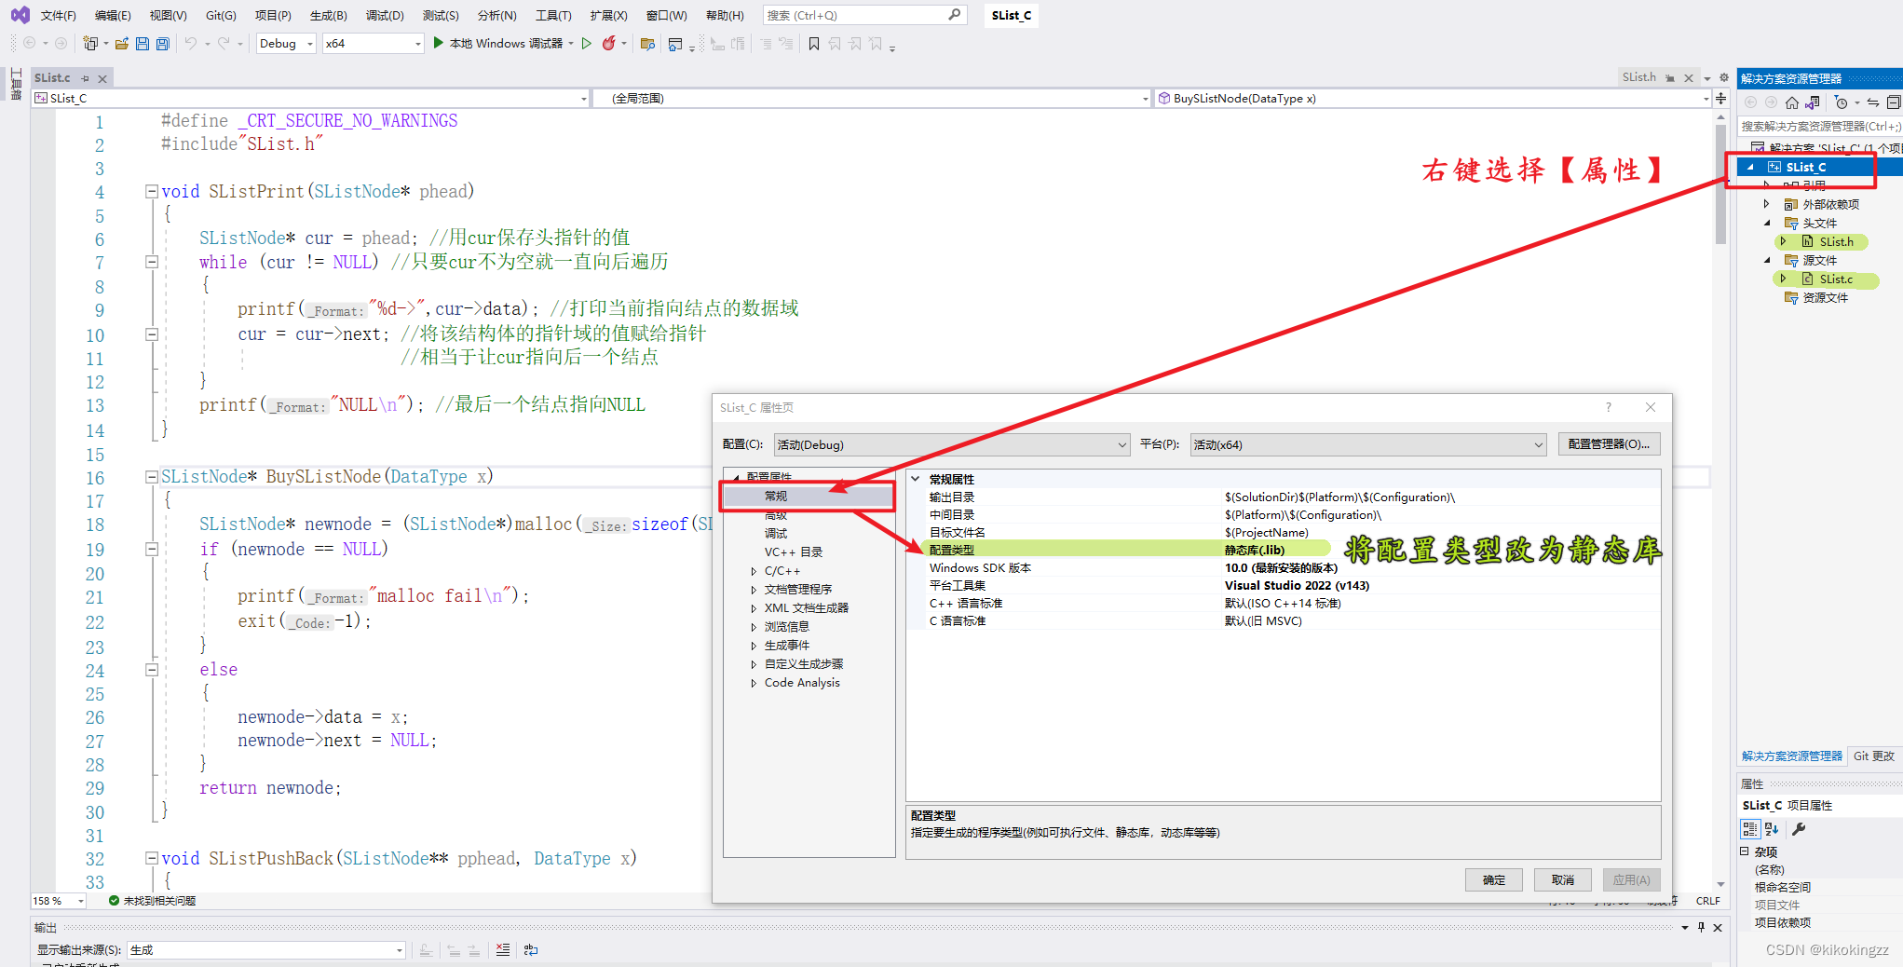Select Code Analysis in the property tree
The height and width of the screenshot is (967, 1903).
pos(802,683)
